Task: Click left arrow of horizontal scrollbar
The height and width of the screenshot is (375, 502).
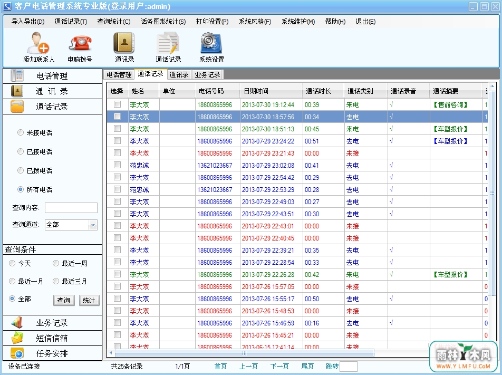Action: click(111, 352)
